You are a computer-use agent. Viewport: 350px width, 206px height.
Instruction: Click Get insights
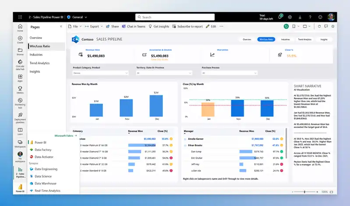tap(159, 26)
